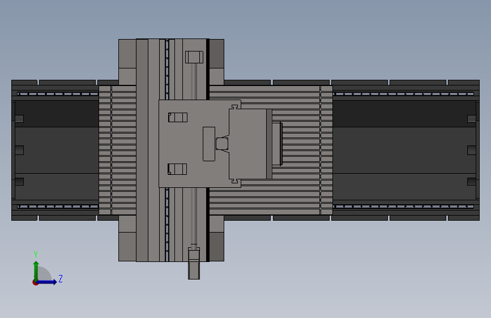This screenshot has height=318, width=491.
Task: Select the lower rectangular slot on the center saddle plate
Action: [178, 169]
